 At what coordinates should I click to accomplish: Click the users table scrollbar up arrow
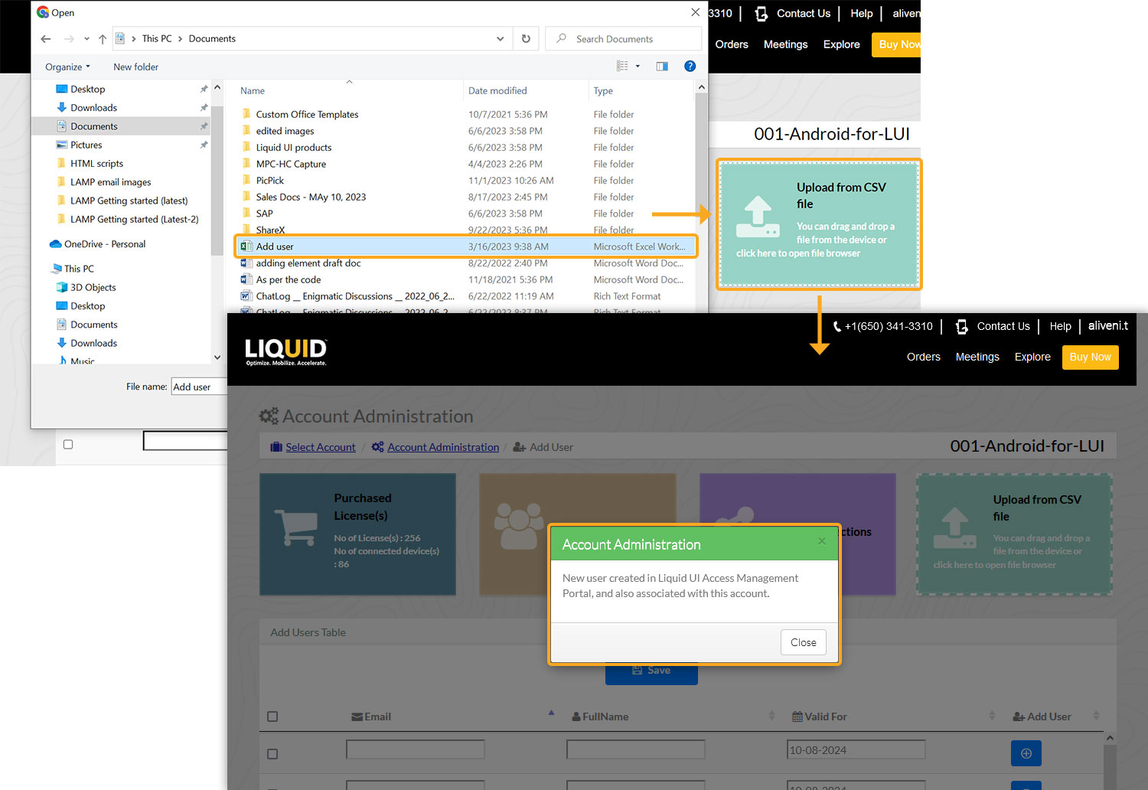click(1110, 738)
